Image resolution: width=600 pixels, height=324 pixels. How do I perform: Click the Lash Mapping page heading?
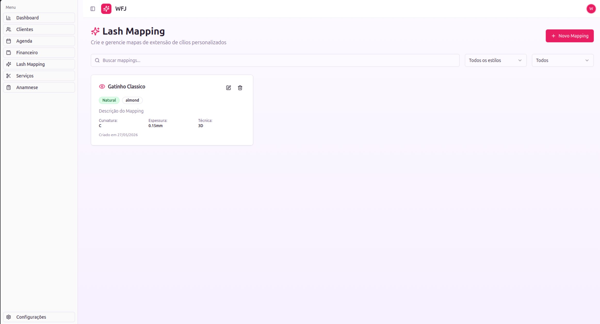[134, 31]
